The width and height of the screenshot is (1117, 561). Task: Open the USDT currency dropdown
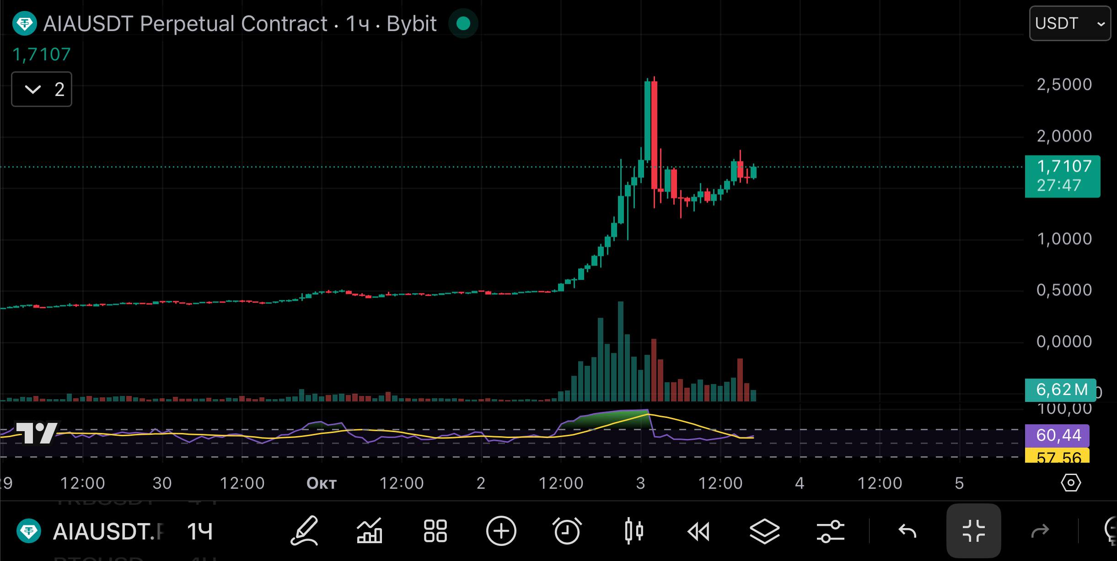(1069, 24)
